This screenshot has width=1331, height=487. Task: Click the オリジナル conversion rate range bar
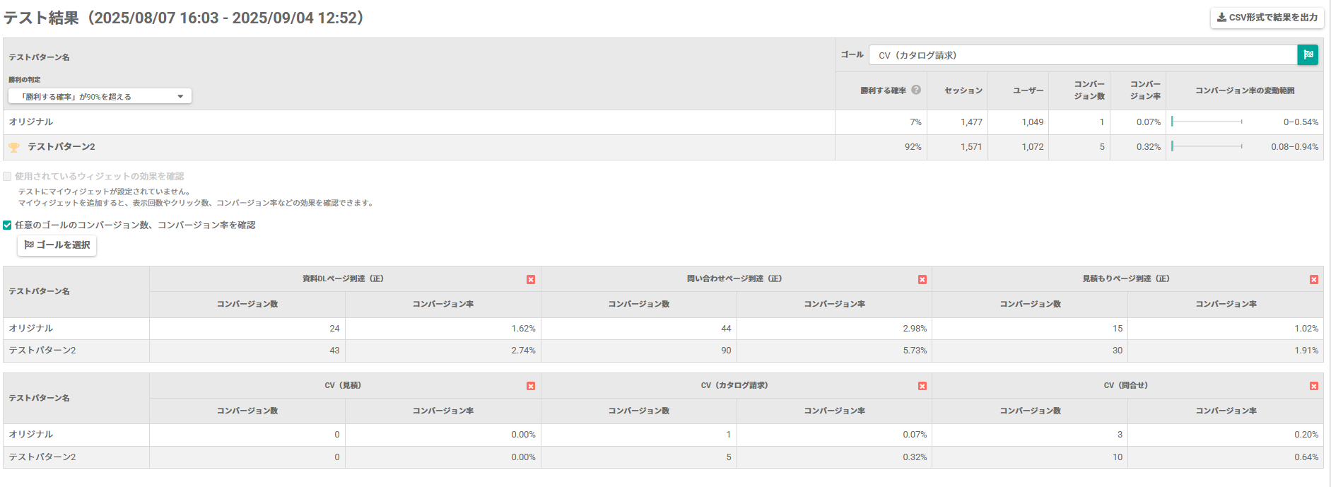pos(1207,122)
